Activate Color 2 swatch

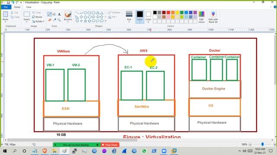[148, 17]
